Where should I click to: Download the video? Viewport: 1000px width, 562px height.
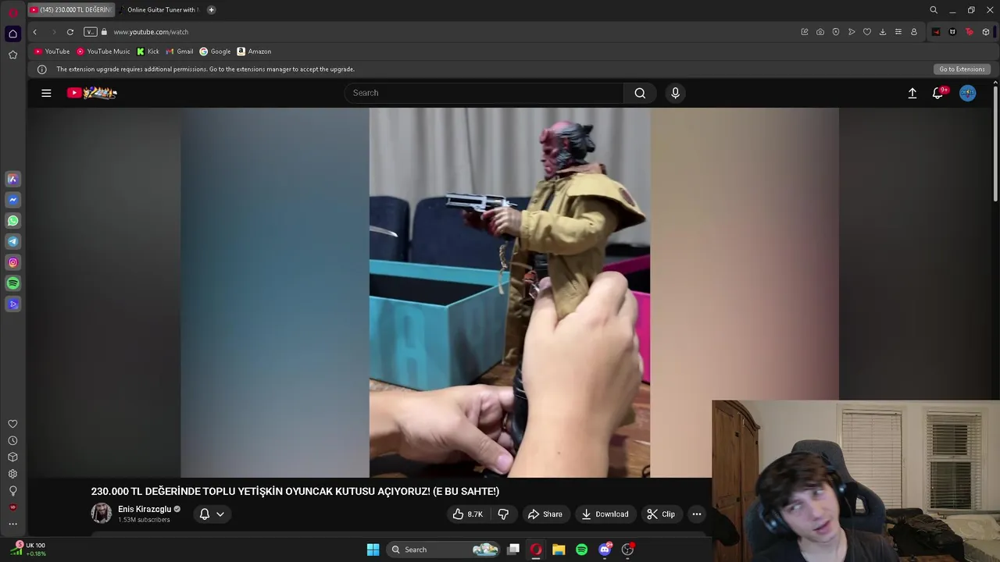point(605,514)
